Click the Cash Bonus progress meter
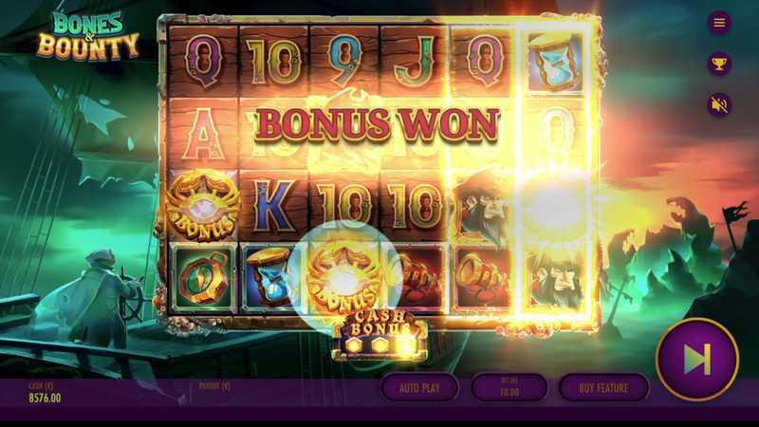The height and width of the screenshot is (427, 759). coord(380,336)
